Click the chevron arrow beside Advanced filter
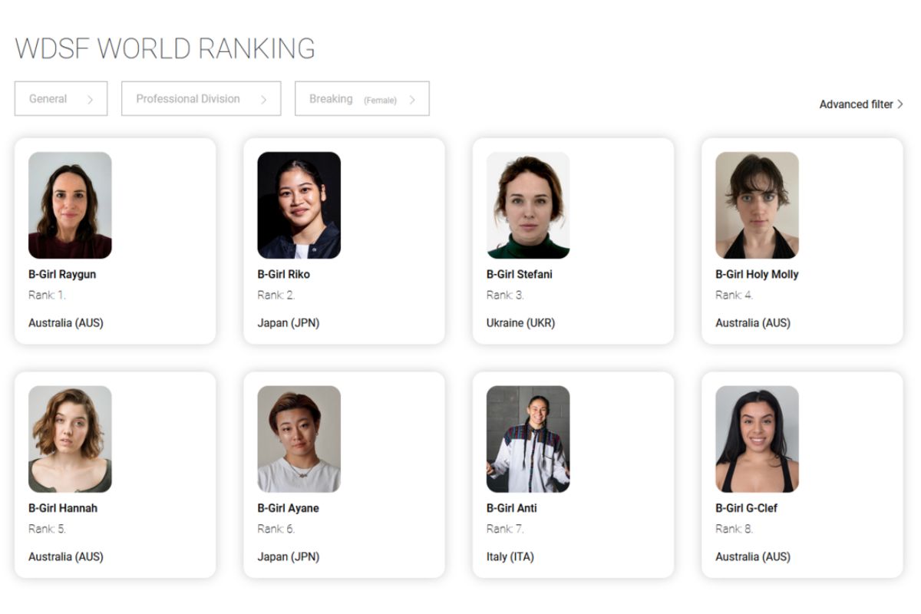The height and width of the screenshot is (614, 921). tap(900, 104)
